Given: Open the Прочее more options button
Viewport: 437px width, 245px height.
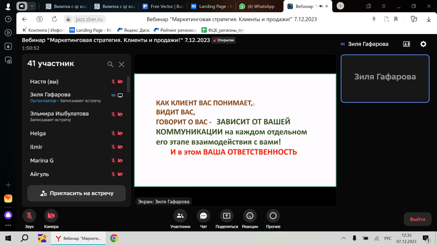Looking at the screenshot, I should 273,216.
